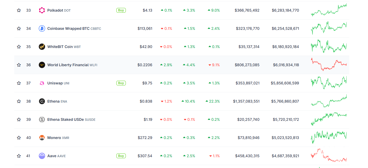This screenshot has width=368, height=168.
Task: Click the Coinbase Wrapped BTC logo icon
Action: 42,28
